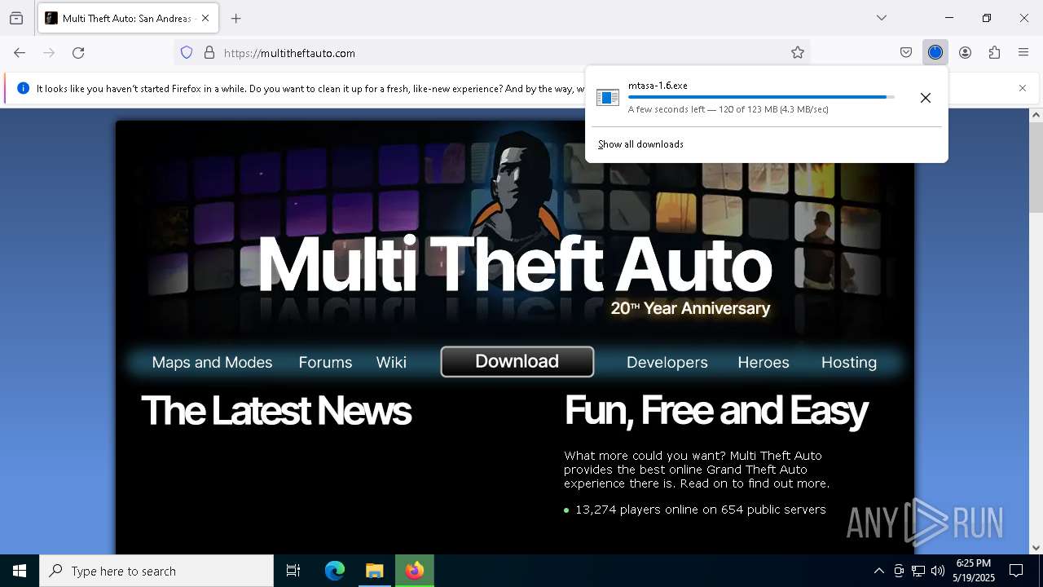This screenshot has width=1043, height=587.
Task: Open Windows notification center
Action: (x=1016, y=571)
